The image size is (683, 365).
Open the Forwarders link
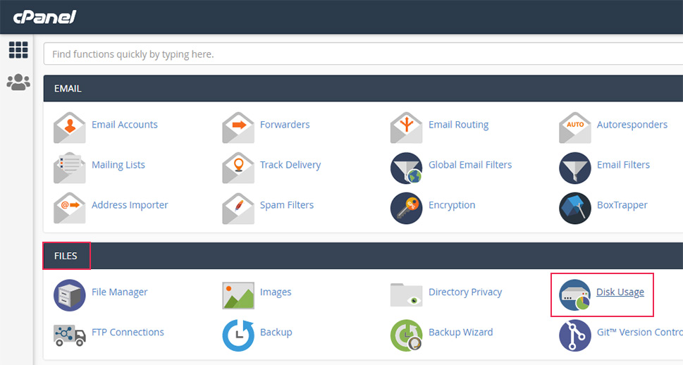click(285, 125)
